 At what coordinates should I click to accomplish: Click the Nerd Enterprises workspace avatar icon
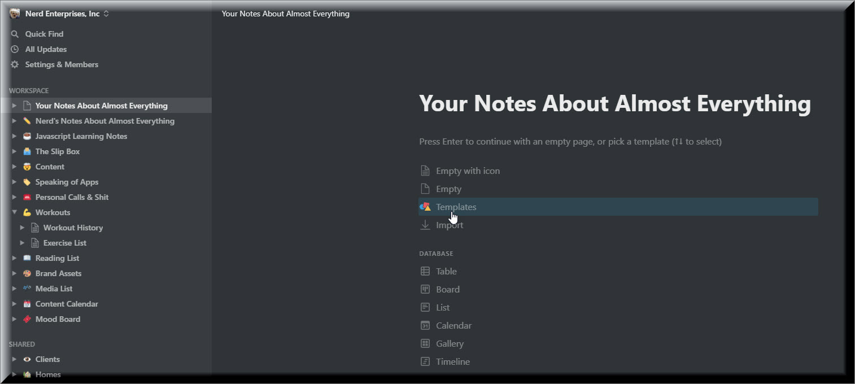point(15,14)
